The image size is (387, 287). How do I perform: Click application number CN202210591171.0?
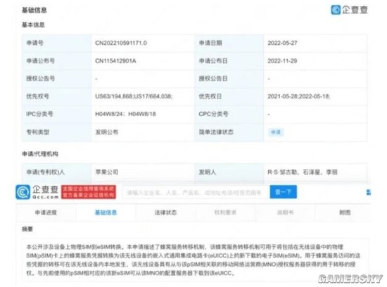pyautogui.click(x=121, y=43)
